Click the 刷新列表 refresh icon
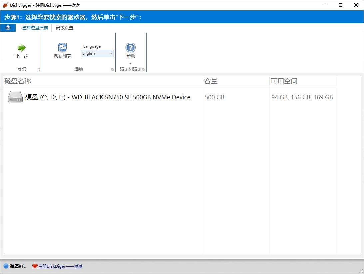Screen dimensions: 364x274 point(62,47)
